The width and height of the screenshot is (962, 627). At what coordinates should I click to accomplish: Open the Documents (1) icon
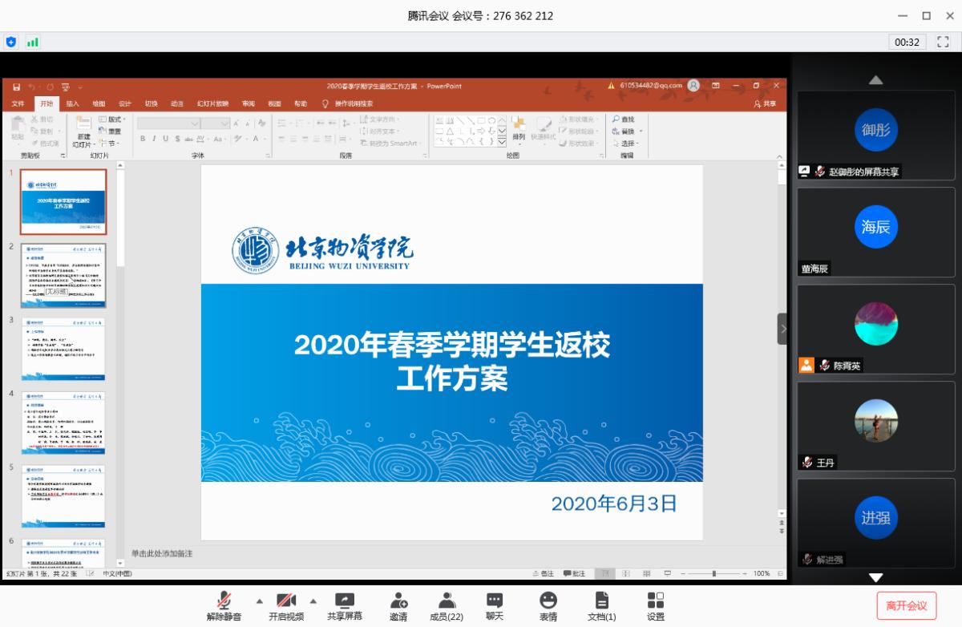pyautogui.click(x=601, y=601)
